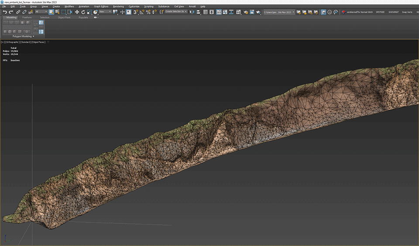Open the Modifiers menu
This screenshot has width=419, height=246.
click(x=69, y=7)
